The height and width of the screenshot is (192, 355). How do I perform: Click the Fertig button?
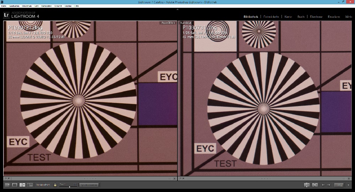(339, 185)
